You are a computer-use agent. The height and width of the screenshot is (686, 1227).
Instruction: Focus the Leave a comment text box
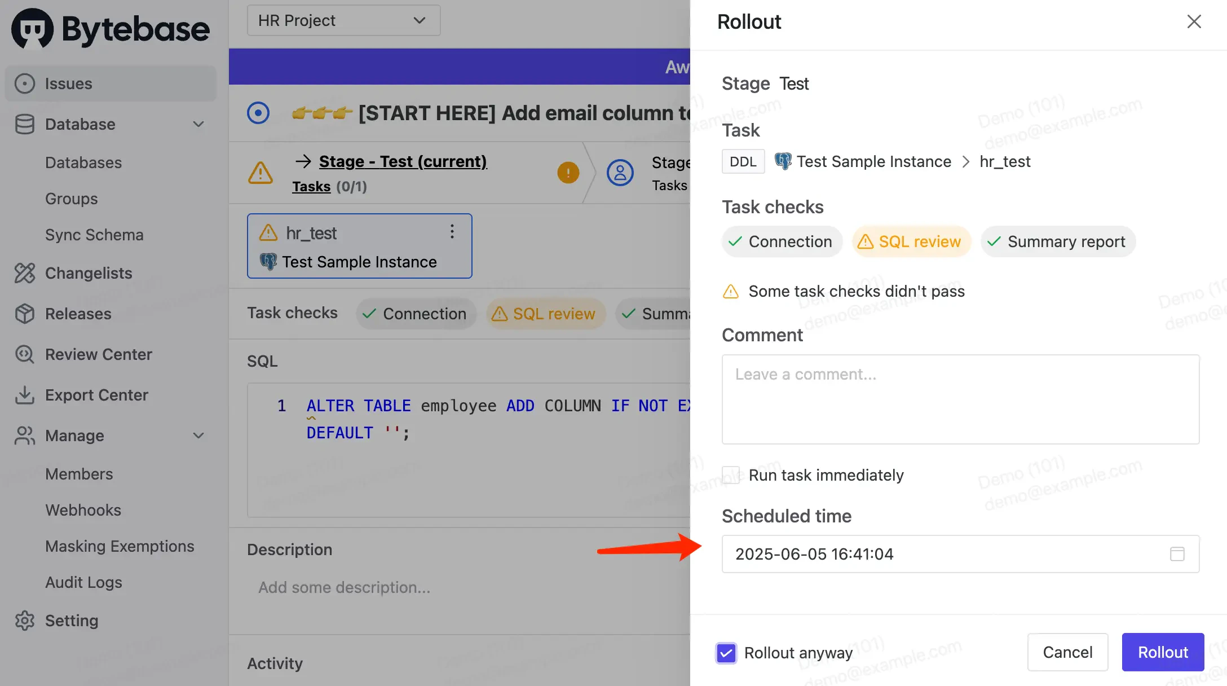960,399
